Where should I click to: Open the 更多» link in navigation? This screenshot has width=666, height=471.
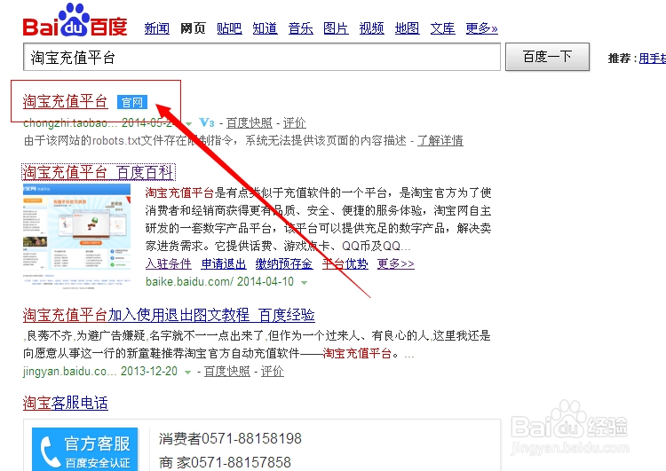coord(481,28)
